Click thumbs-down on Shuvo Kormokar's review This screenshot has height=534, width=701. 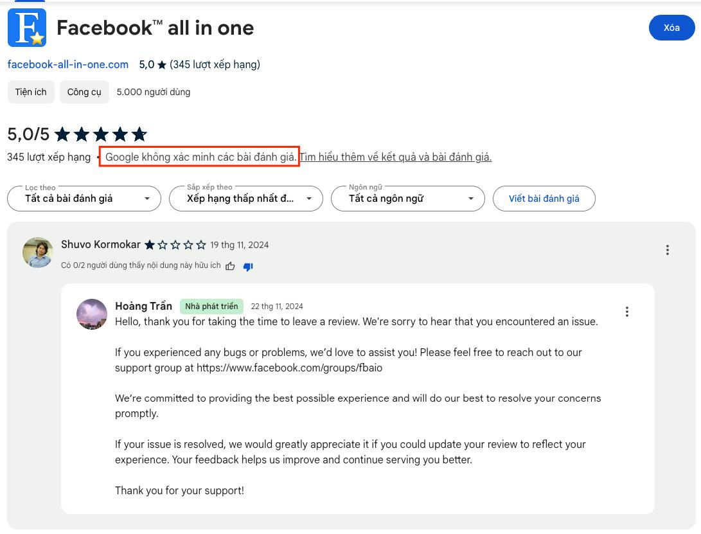[248, 267]
